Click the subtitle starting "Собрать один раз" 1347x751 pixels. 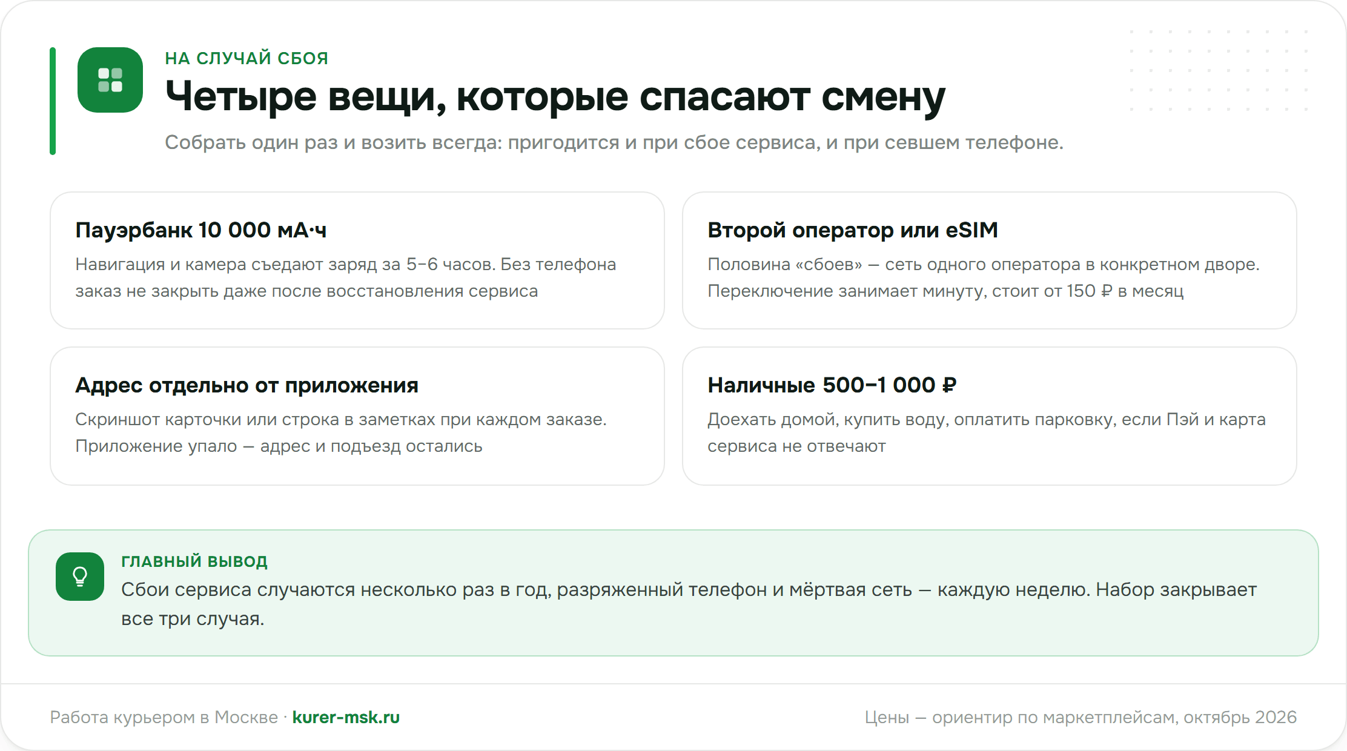(614, 142)
